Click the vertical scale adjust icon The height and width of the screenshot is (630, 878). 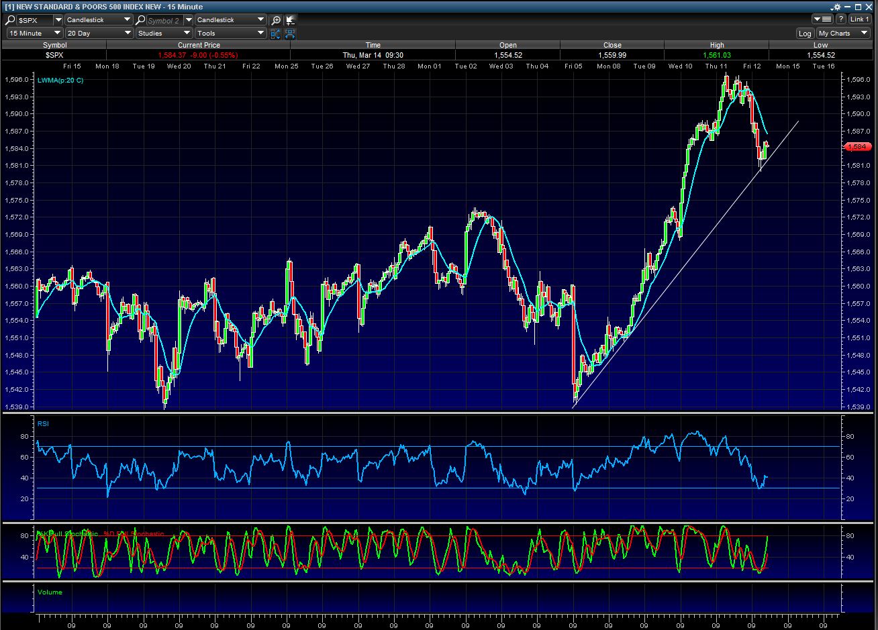tap(276, 33)
